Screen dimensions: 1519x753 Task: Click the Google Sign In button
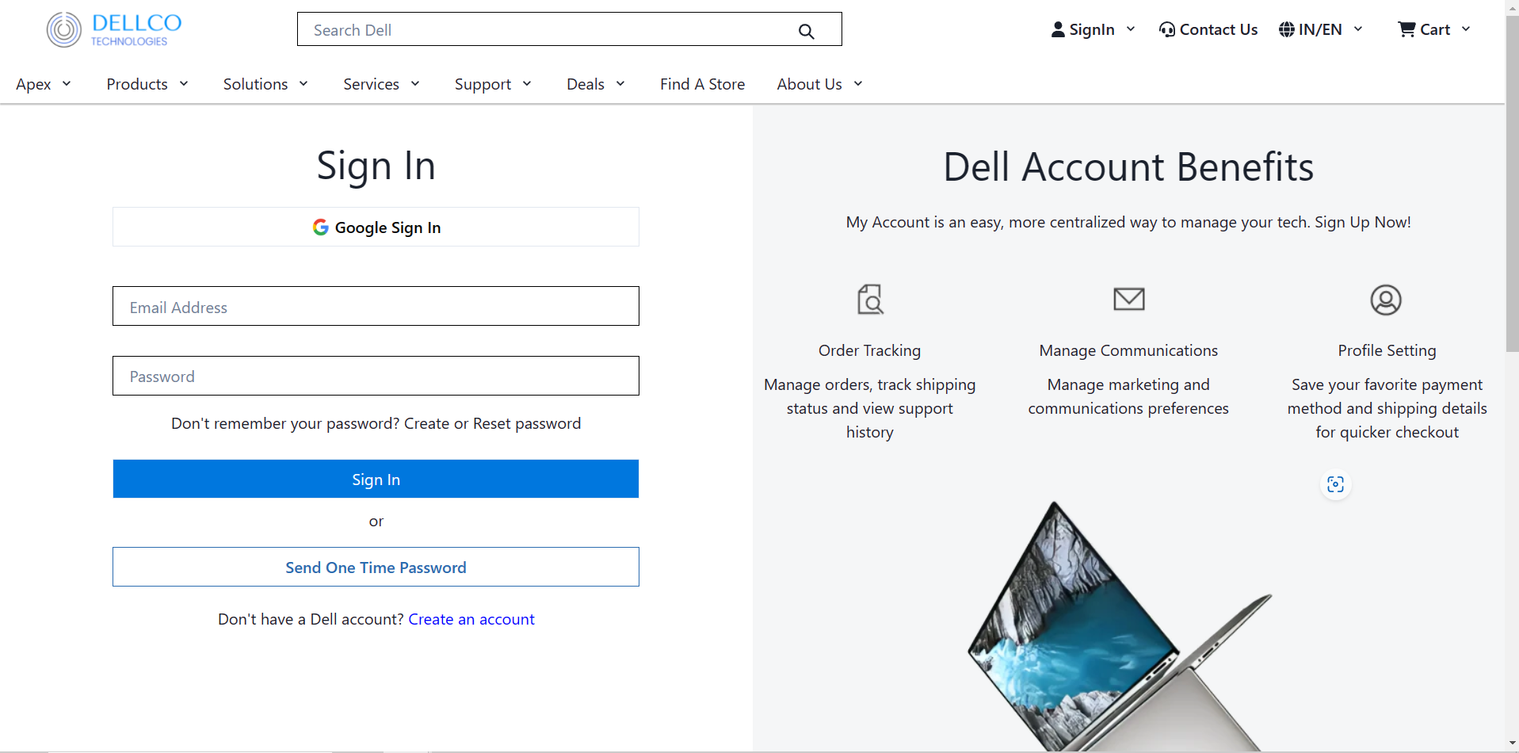376,227
